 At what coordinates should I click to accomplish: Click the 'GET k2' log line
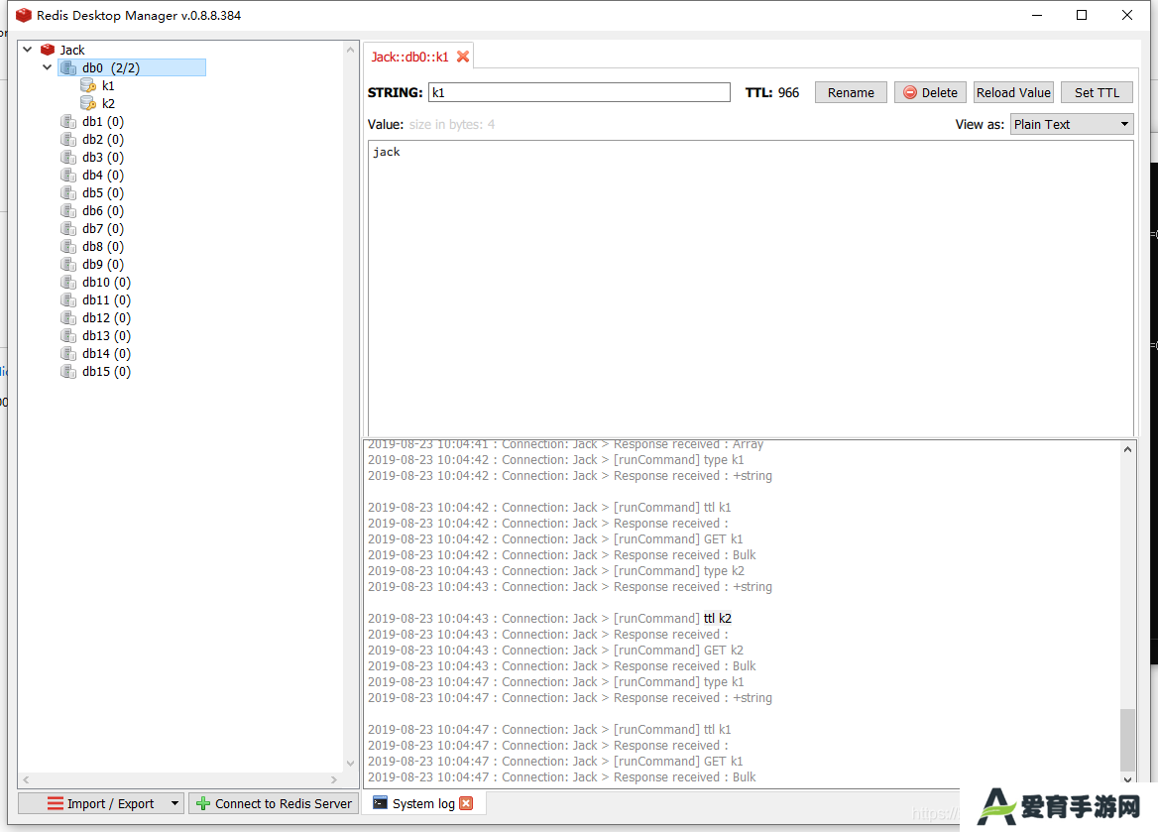click(x=555, y=651)
